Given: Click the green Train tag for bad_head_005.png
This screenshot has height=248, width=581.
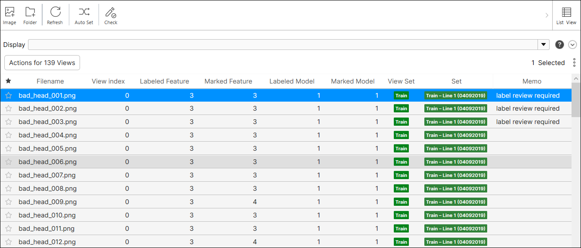Looking at the screenshot, I should pyautogui.click(x=401, y=149).
